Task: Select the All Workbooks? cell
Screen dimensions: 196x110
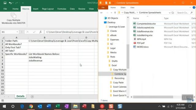Action: (x=16, y=44)
